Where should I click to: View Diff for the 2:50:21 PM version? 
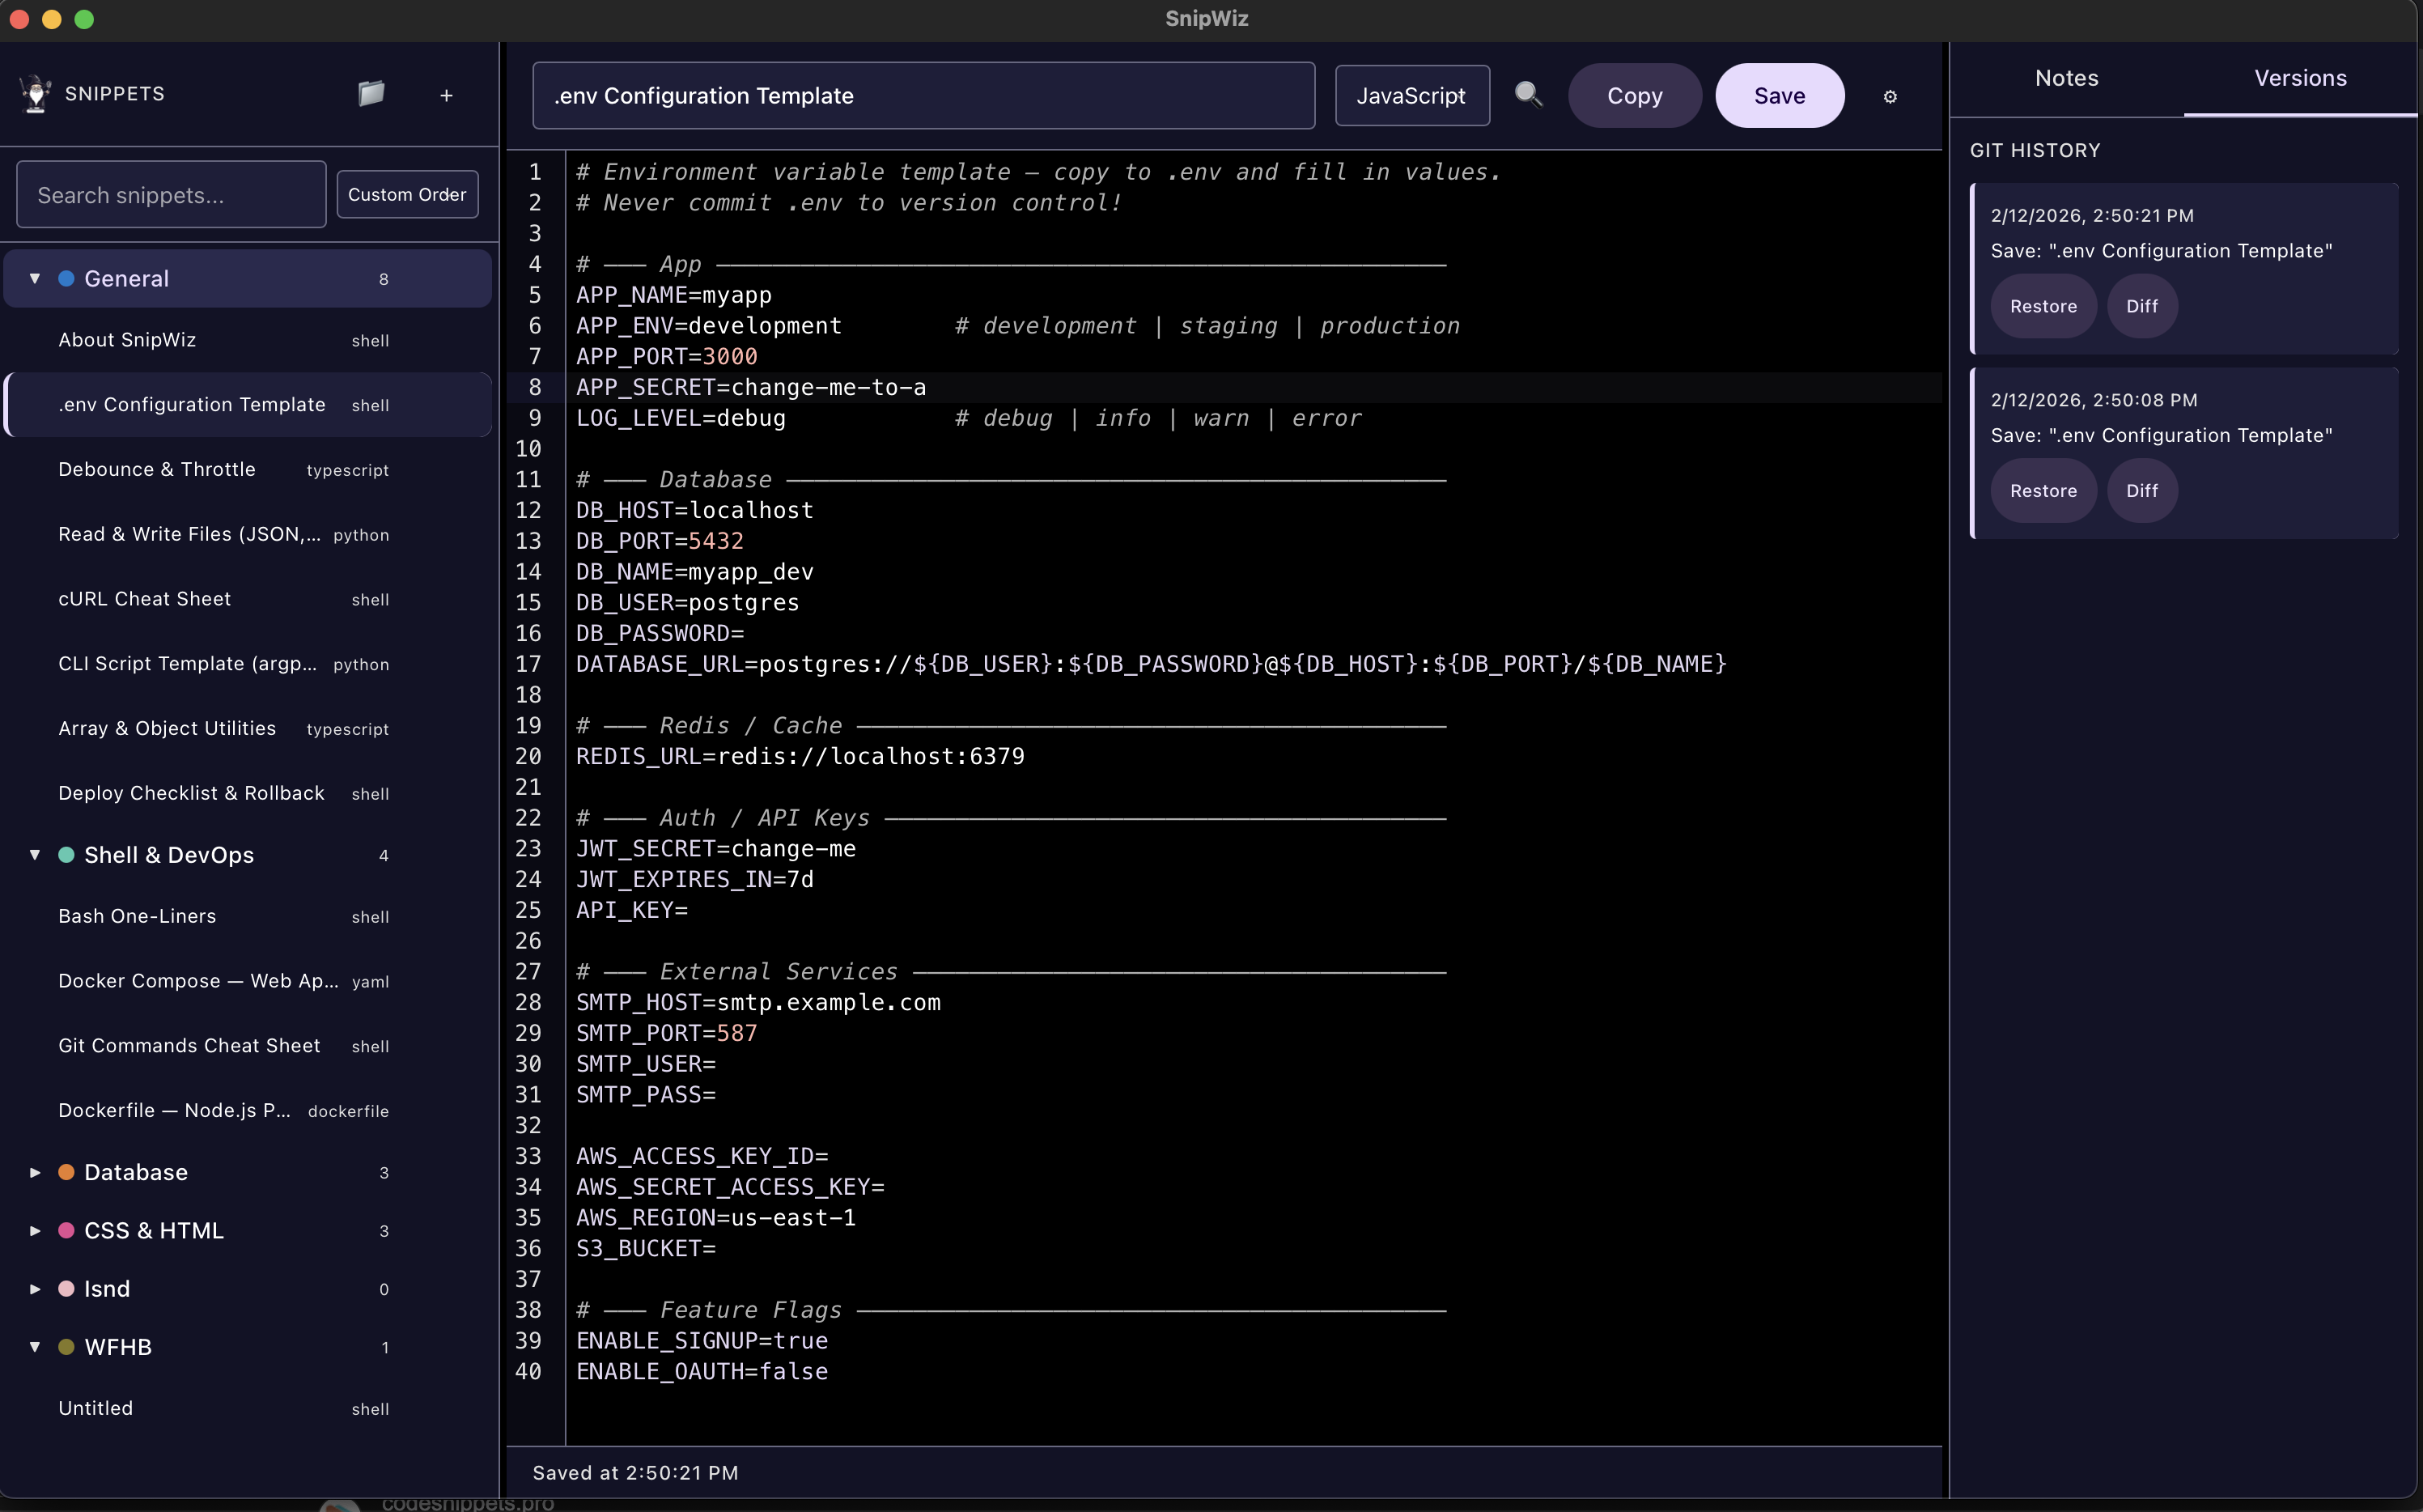(x=2141, y=306)
